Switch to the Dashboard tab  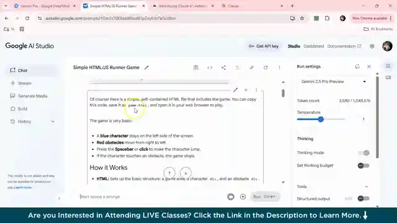coord(313,46)
